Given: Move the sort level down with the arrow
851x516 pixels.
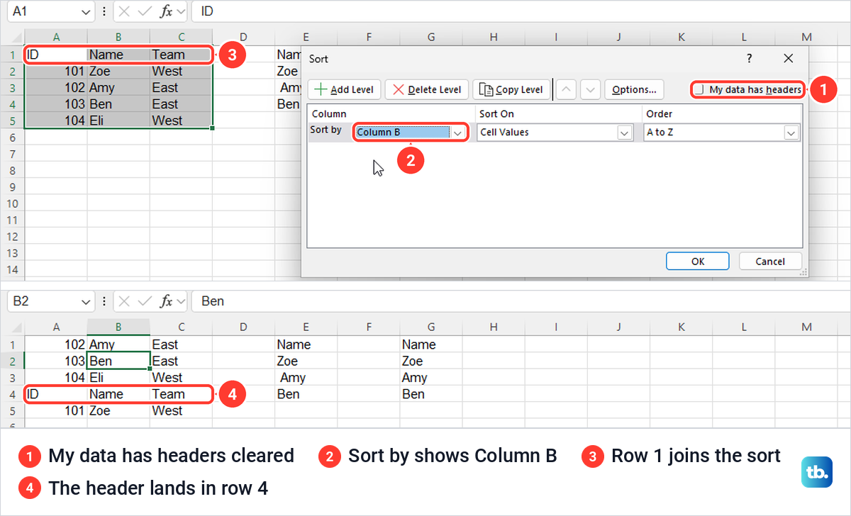Looking at the screenshot, I should tap(591, 90).
